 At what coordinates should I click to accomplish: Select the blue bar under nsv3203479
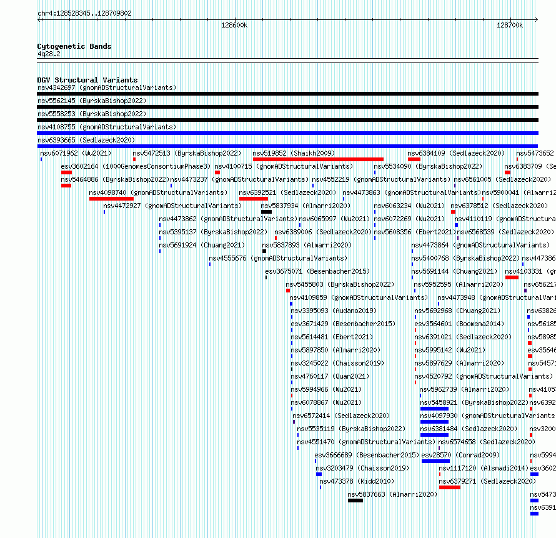(x=319, y=474)
